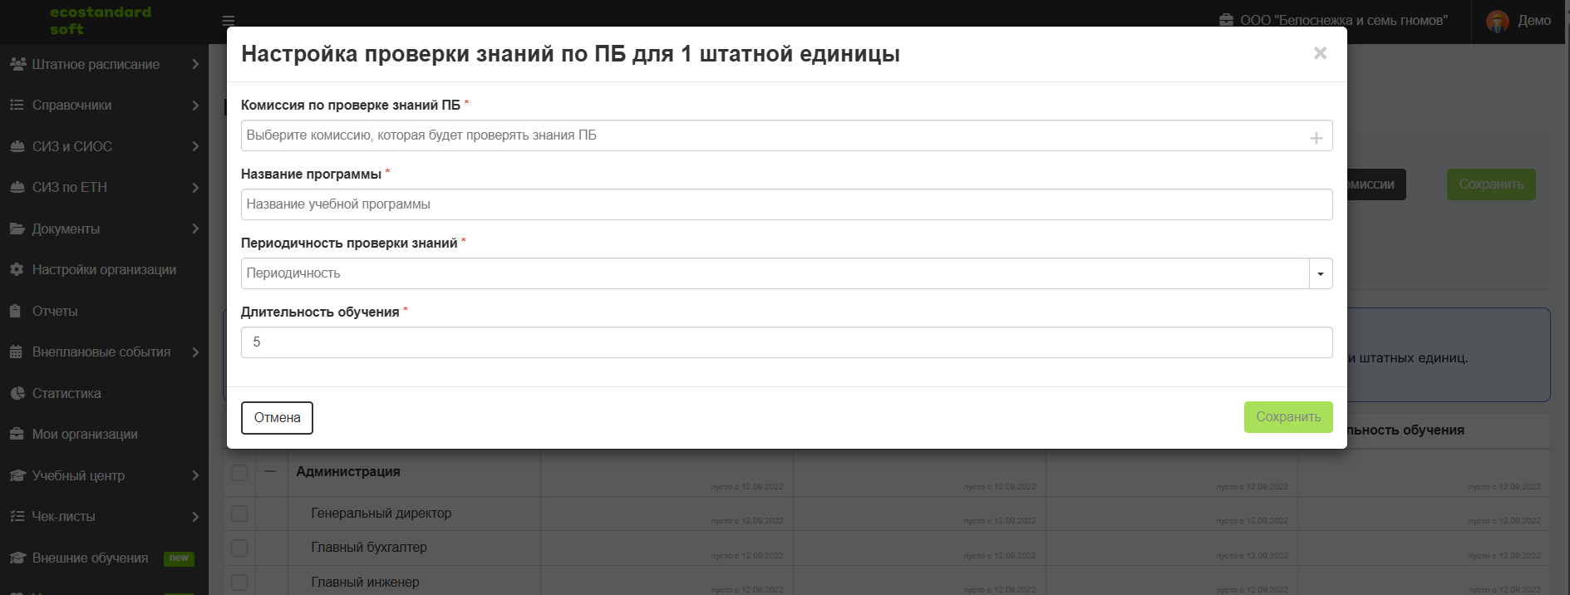Expand Документы menu chevron
Image resolution: width=1570 pixels, height=595 pixels.
195,229
